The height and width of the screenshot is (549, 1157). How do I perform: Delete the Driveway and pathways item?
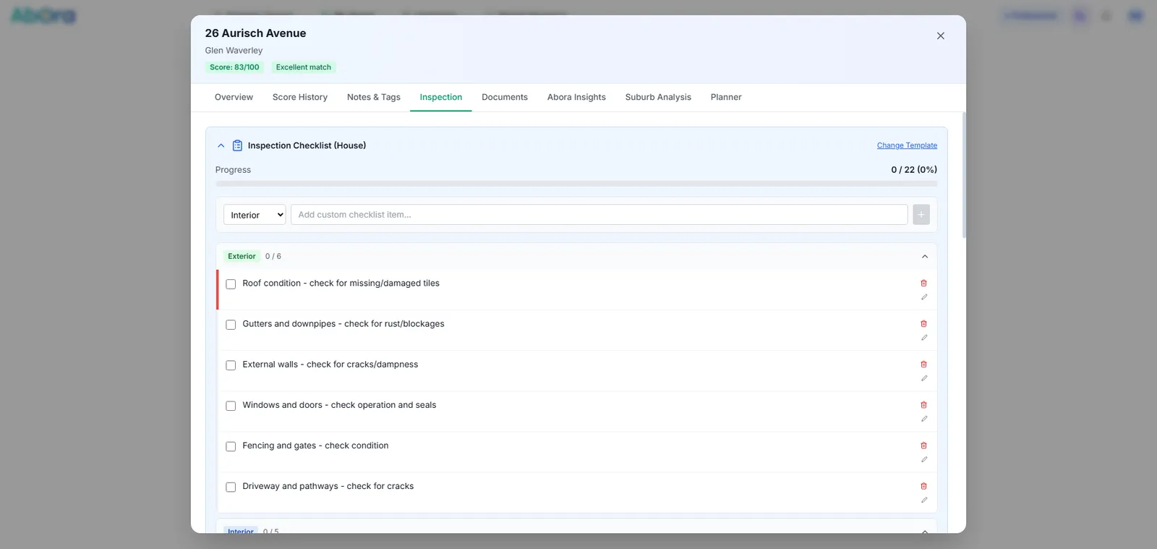(923, 486)
